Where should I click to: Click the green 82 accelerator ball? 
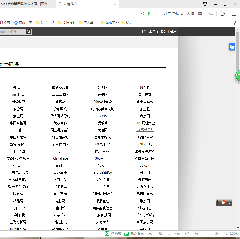coord(238,75)
